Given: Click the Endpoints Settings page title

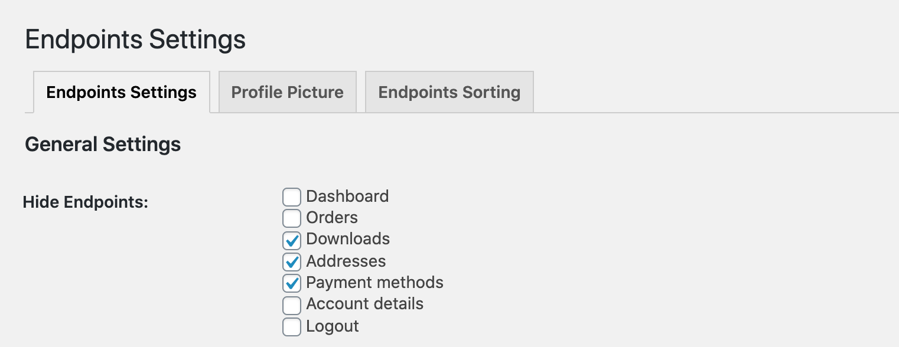Looking at the screenshot, I should [x=134, y=40].
